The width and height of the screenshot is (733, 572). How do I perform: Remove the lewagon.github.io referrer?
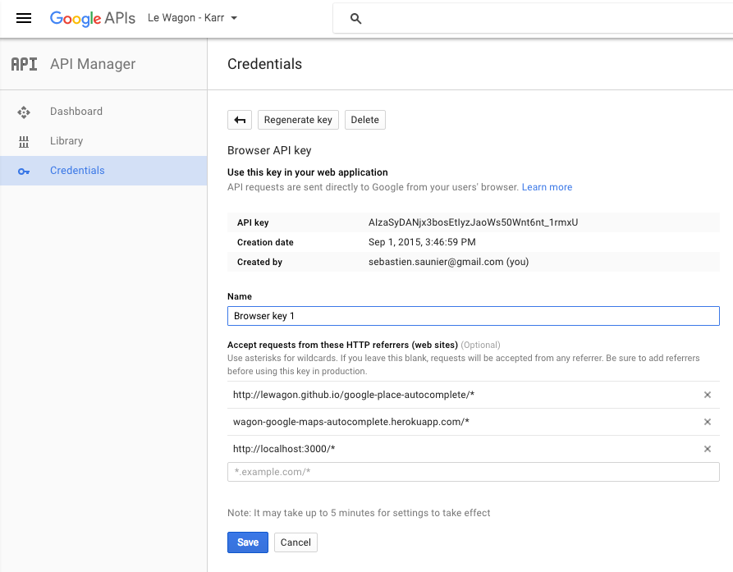[708, 395]
